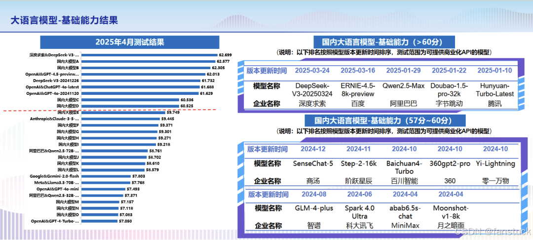This screenshot has width=533, height=240.
Task: Click the "国内大模型O" chart label
Action: point(68,215)
